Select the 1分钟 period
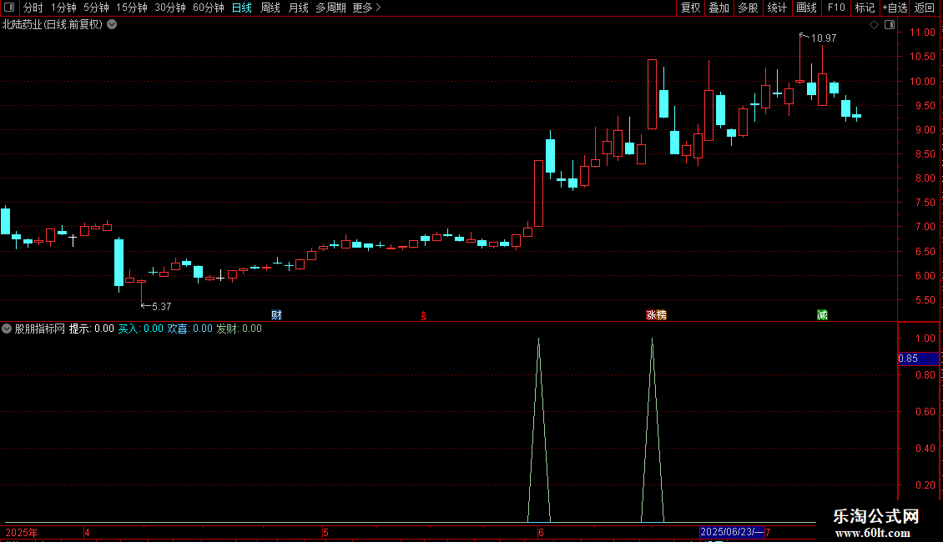This screenshot has width=943, height=542. [x=63, y=8]
